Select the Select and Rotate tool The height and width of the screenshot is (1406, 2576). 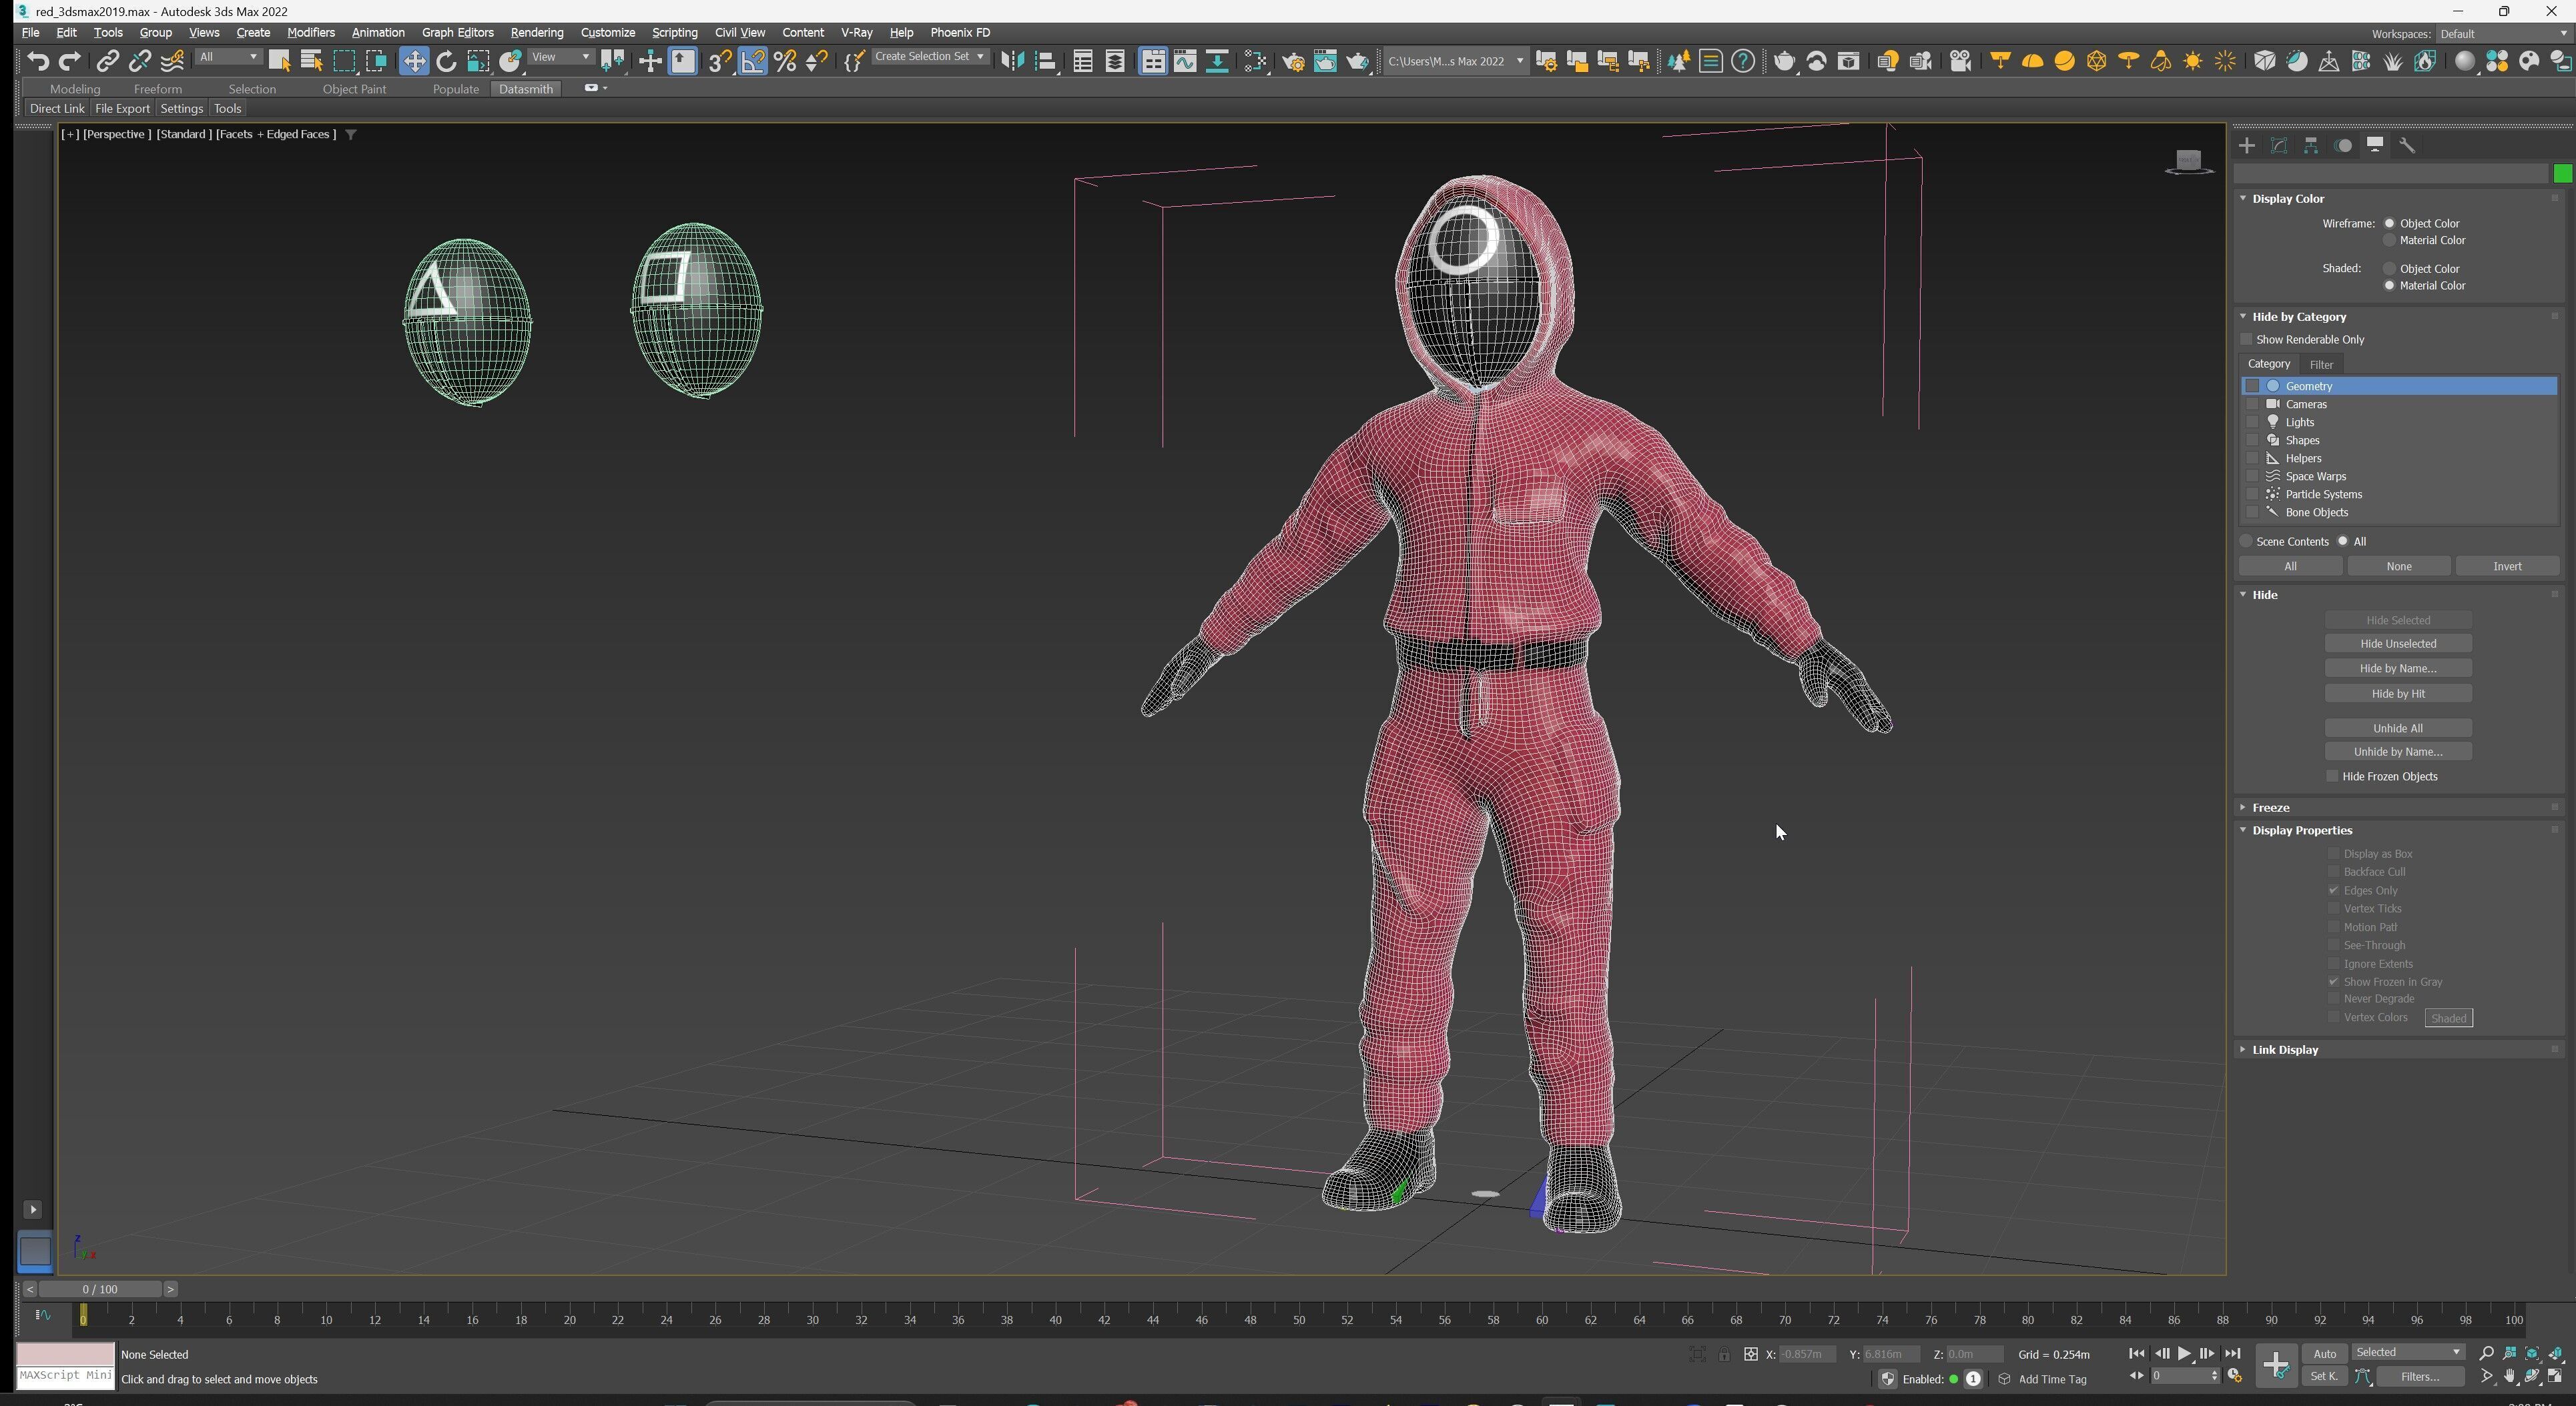[x=446, y=62]
